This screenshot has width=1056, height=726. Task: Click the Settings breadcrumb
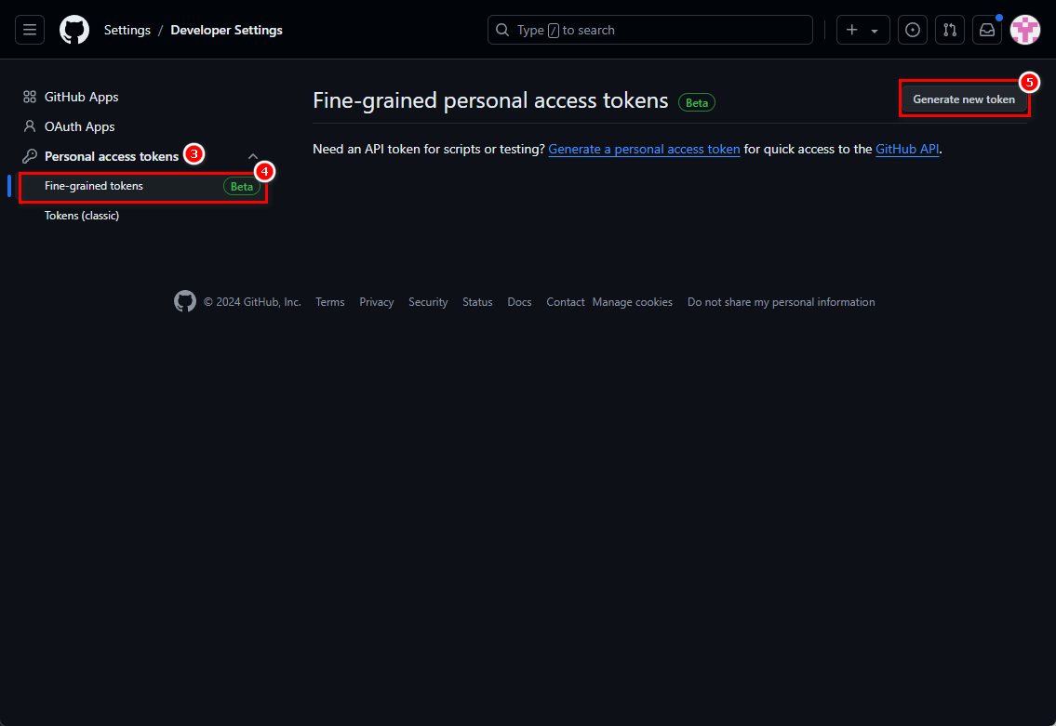(x=127, y=30)
